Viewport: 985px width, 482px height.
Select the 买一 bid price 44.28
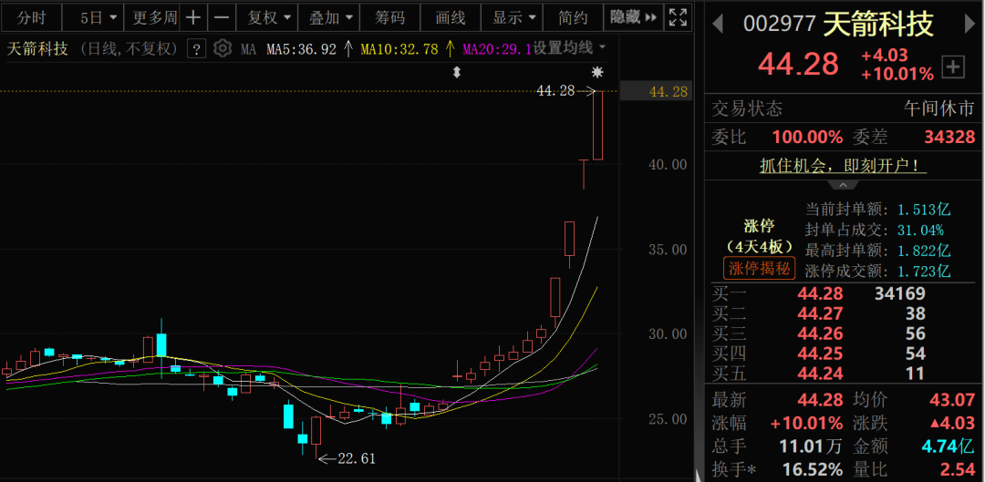coord(820,293)
